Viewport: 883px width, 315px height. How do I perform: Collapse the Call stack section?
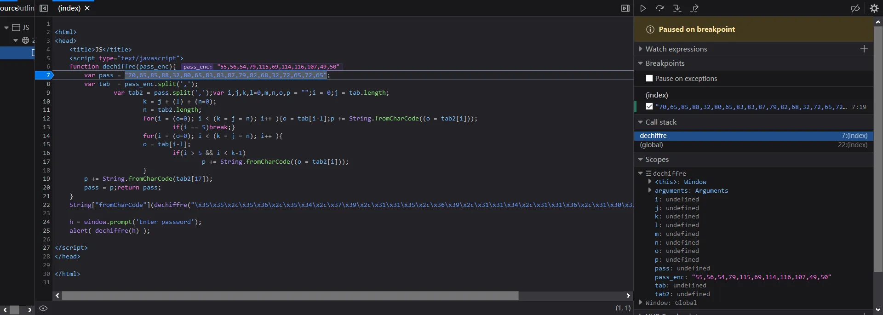(641, 122)
